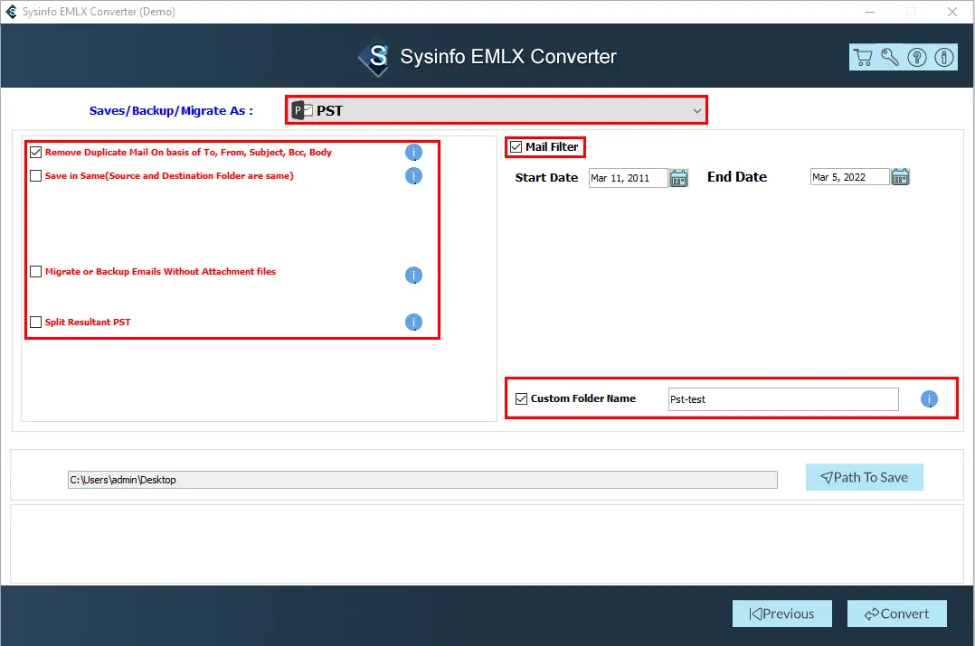Viewport: 975px width, 646px height.
Task: Click the Start Date field Mar 11, 2011
Action: pos(628,178)
